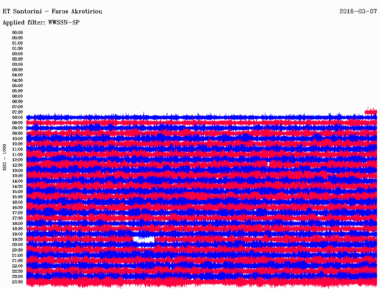Image resolution: width=380 pixels, height=289 pixels.
Task: Click the station title 'HT Santorini – Faros Akrotiriou'
Action: click(52, 11)
